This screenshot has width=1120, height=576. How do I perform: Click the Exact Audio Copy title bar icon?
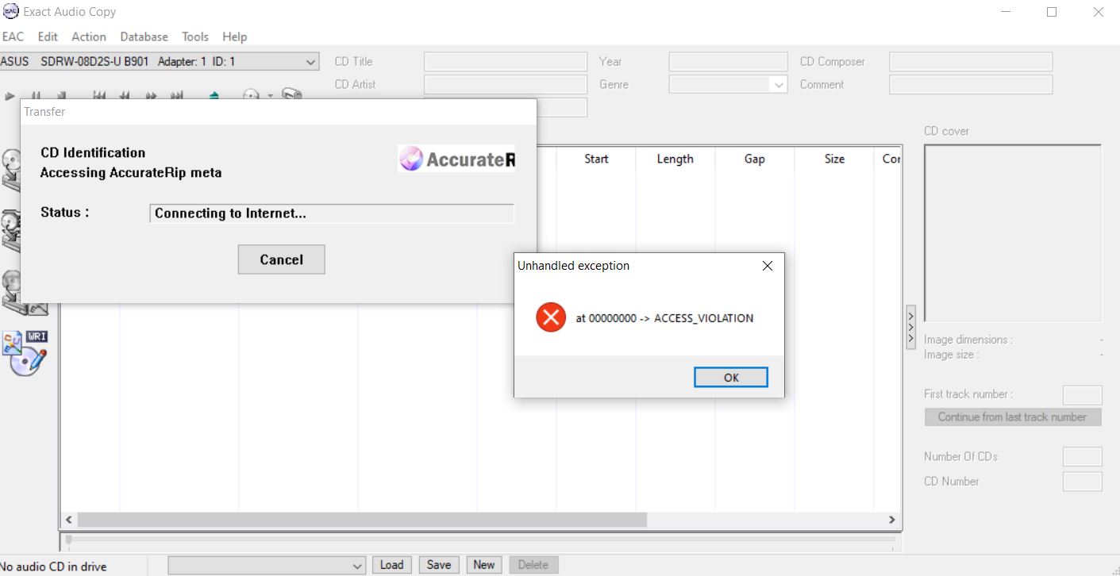click(11, 12)
